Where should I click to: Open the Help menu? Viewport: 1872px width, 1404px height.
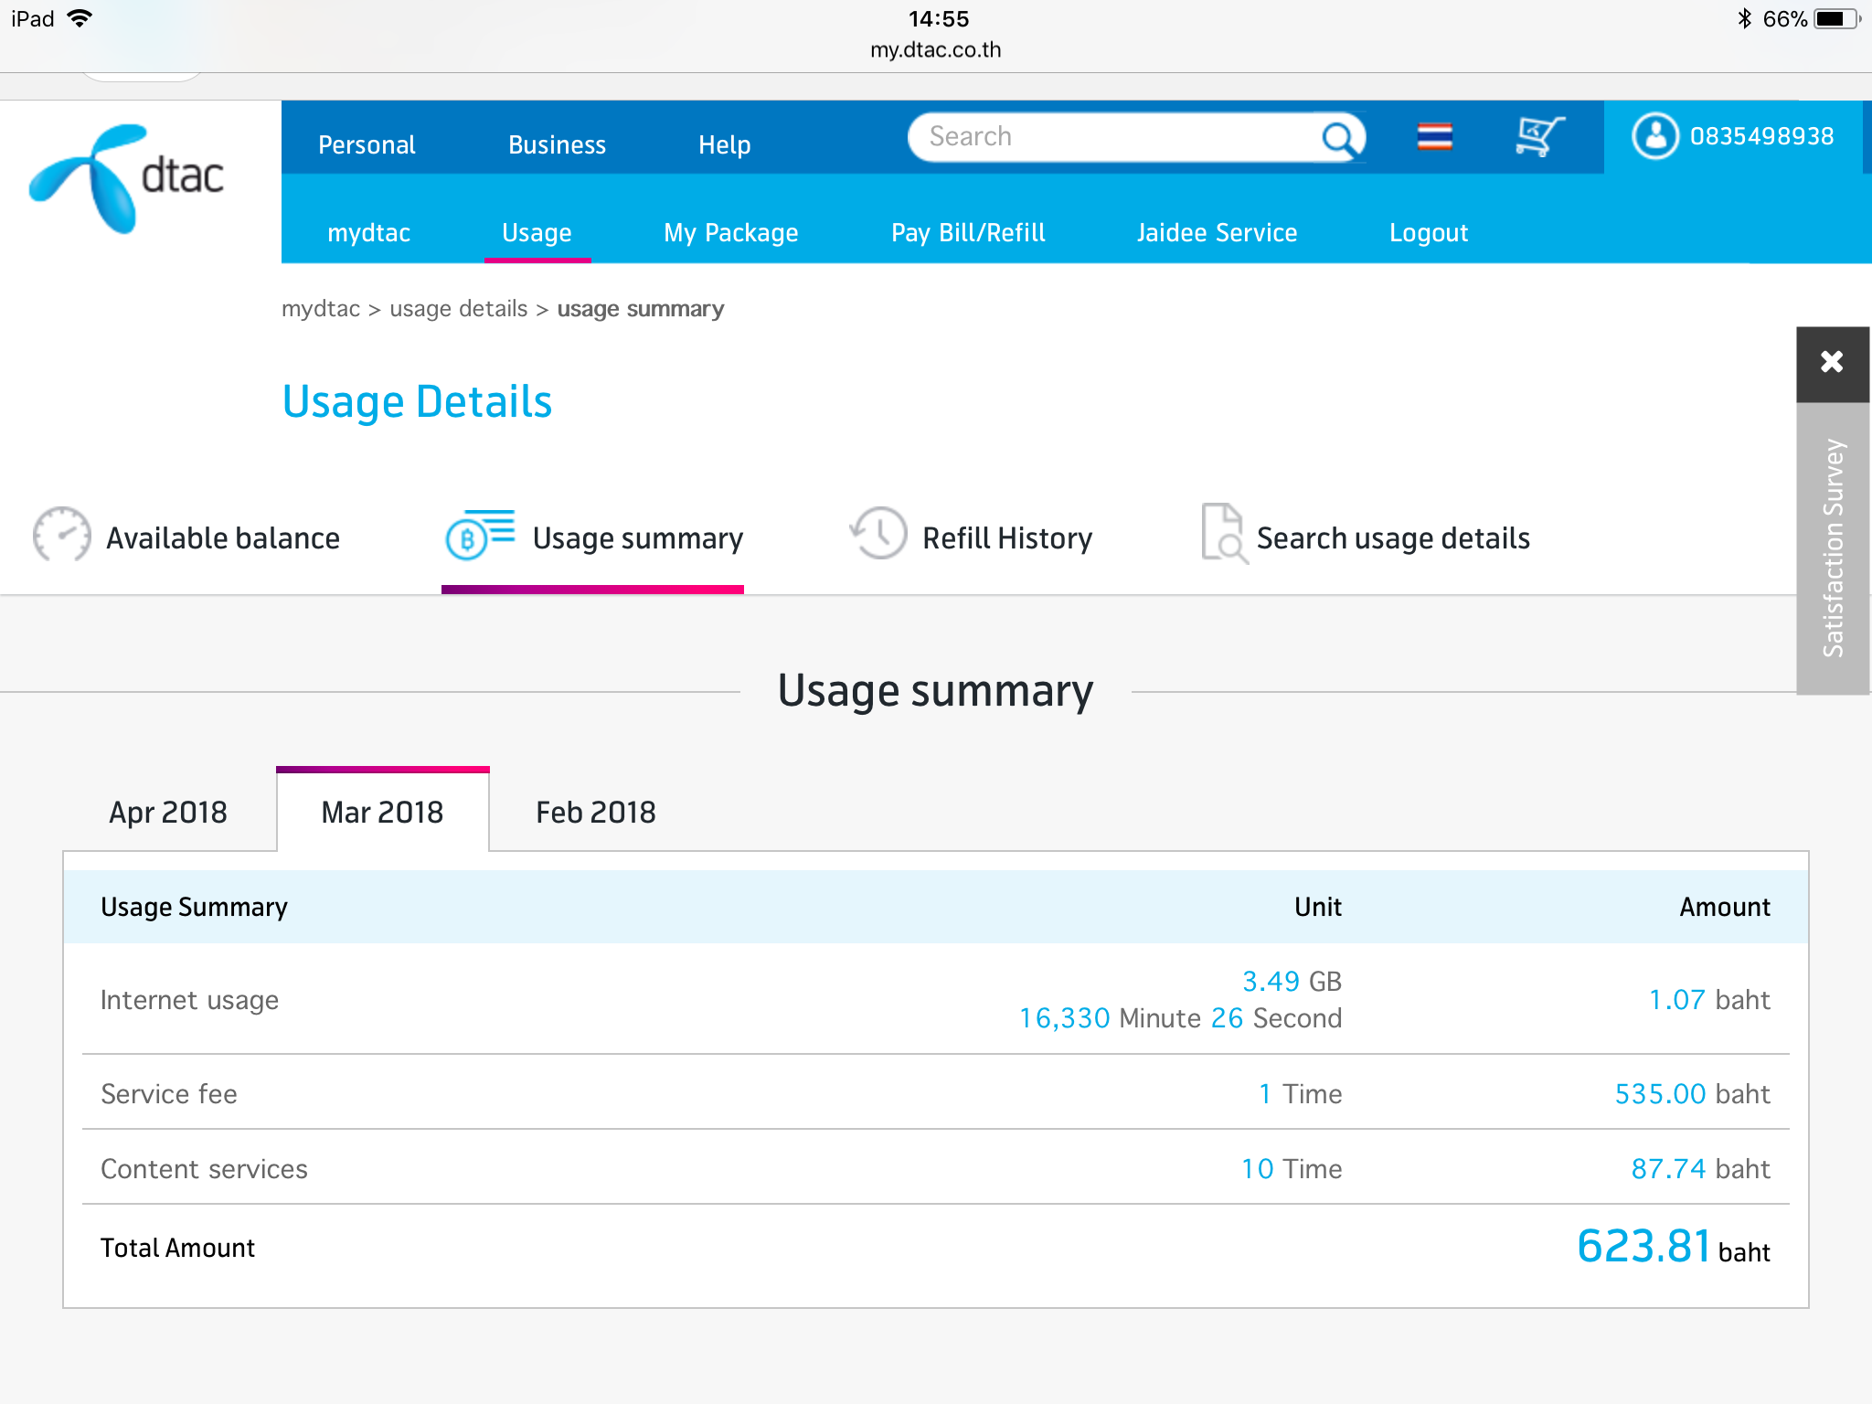pos(725,144)
